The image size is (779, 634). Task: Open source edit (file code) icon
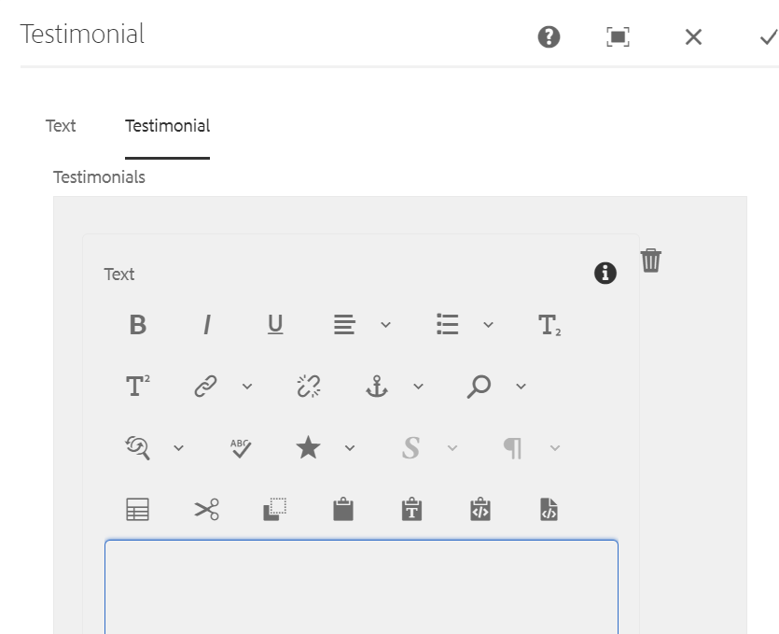coord(549,509)
